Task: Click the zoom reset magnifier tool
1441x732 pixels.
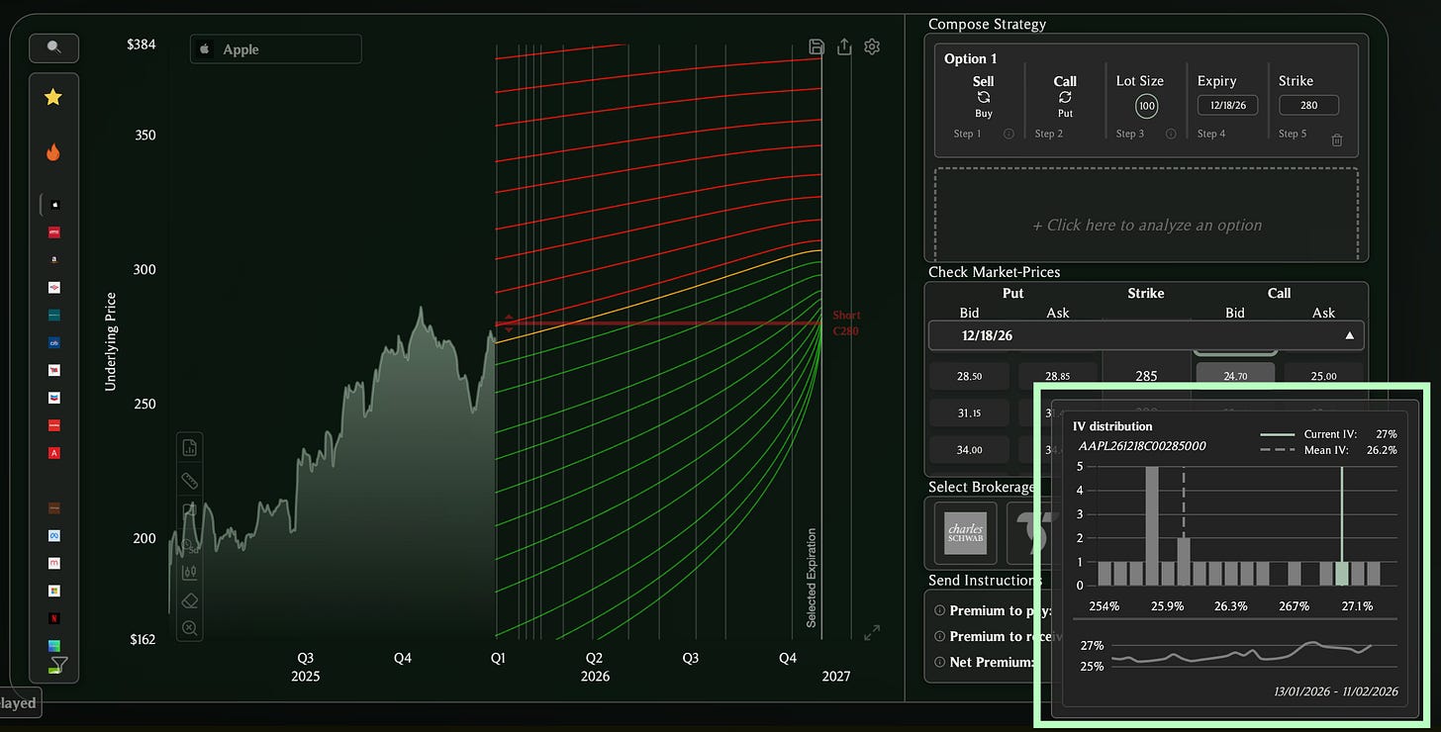Action: (190, 627)
